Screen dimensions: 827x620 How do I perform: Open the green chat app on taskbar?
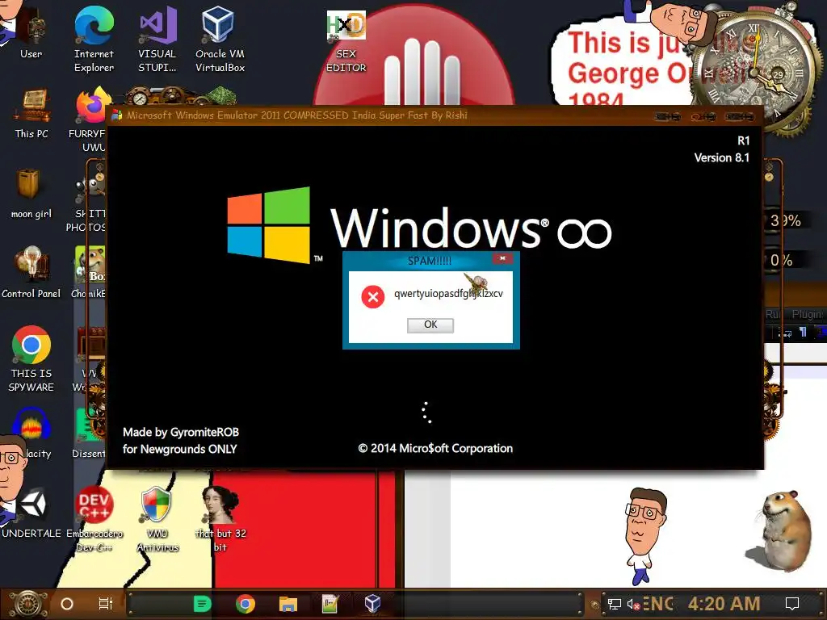(202, 604)
